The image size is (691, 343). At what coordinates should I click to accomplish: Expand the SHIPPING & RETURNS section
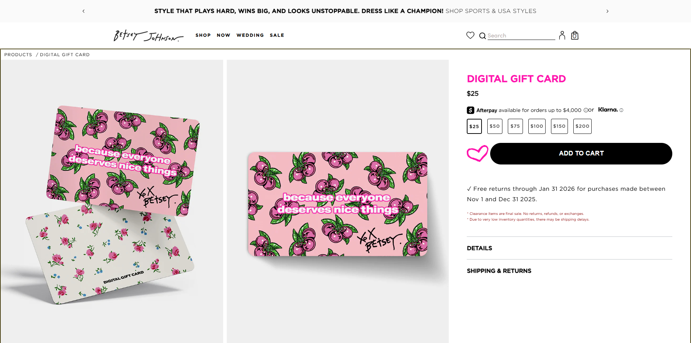pos(499,271)
